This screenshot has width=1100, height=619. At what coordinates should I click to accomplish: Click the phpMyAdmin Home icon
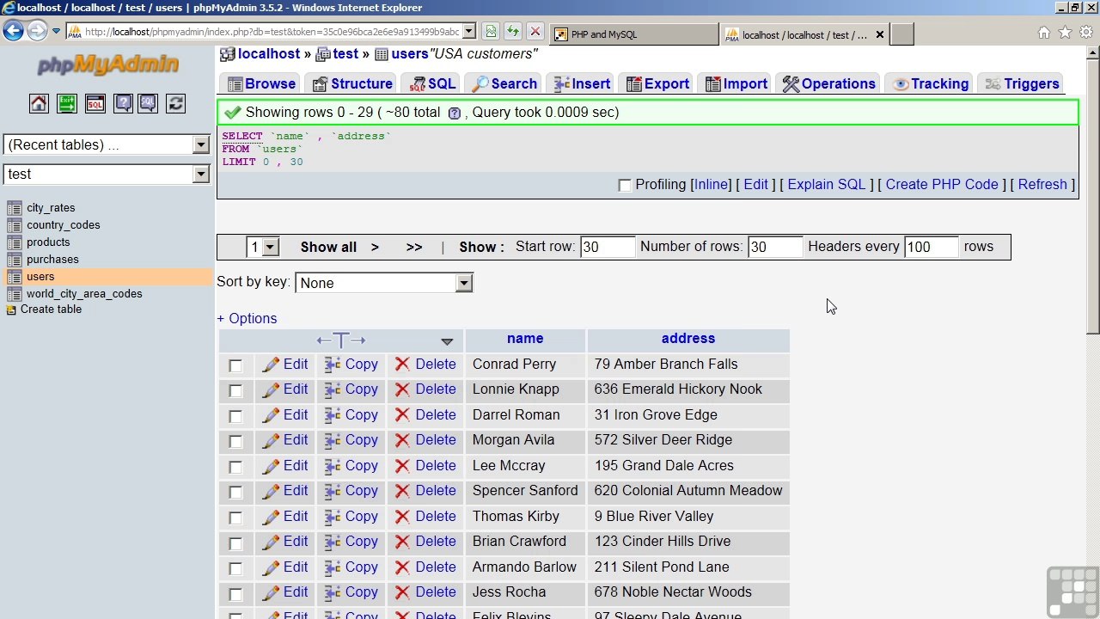[x=39, y=103]
